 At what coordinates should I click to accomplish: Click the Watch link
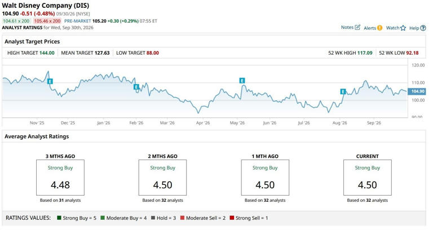(x=392, y=28)
